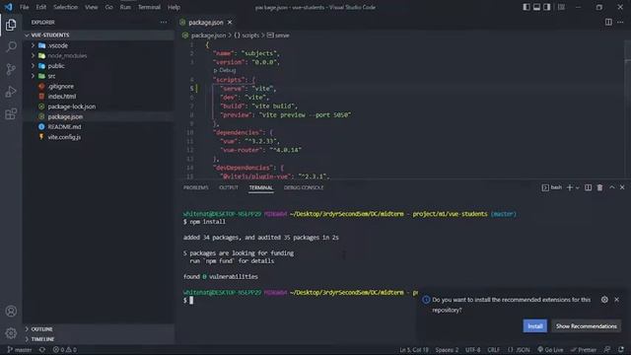Open vite.config.js file
This screenshot has width=631, height=355.
point(99,137)
